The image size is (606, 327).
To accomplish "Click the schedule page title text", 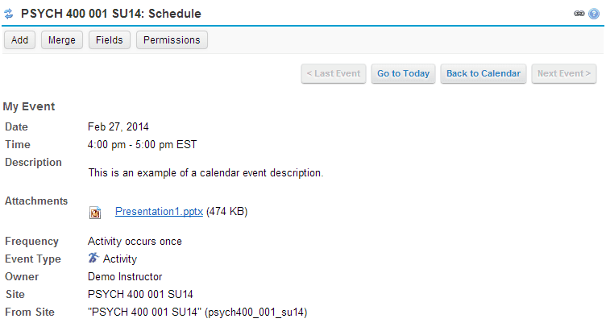I will [111, 14].
